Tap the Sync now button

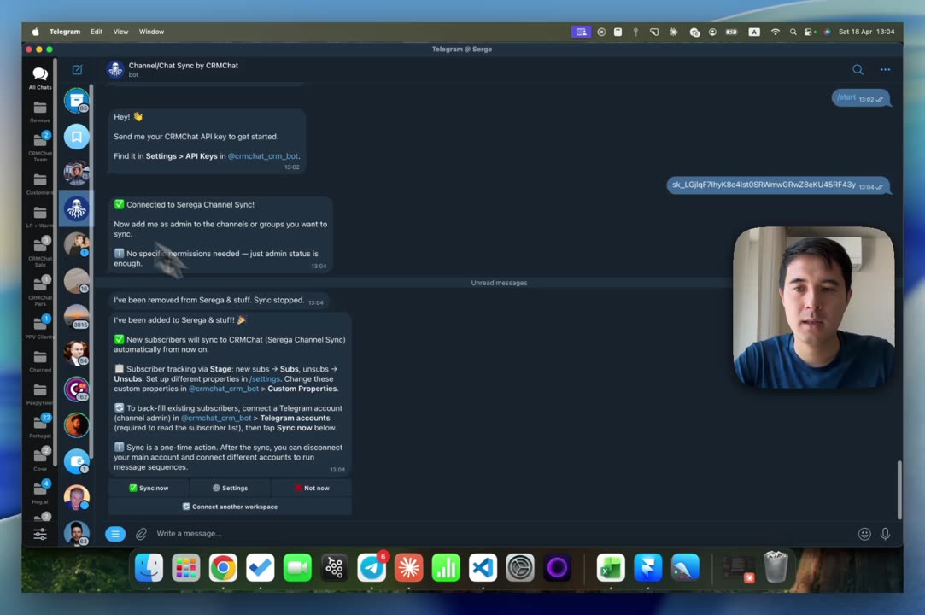click(149, 488)
